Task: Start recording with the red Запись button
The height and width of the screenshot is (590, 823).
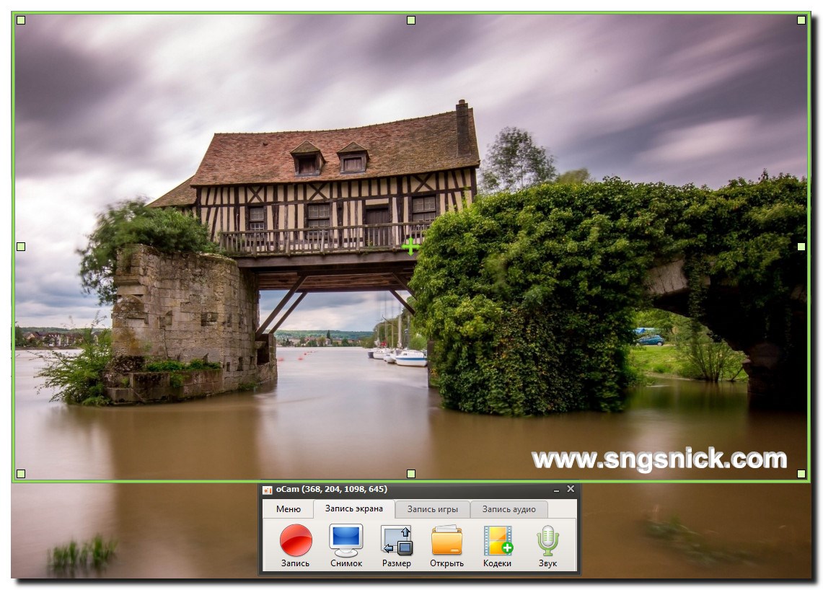Action: [296, 546]
